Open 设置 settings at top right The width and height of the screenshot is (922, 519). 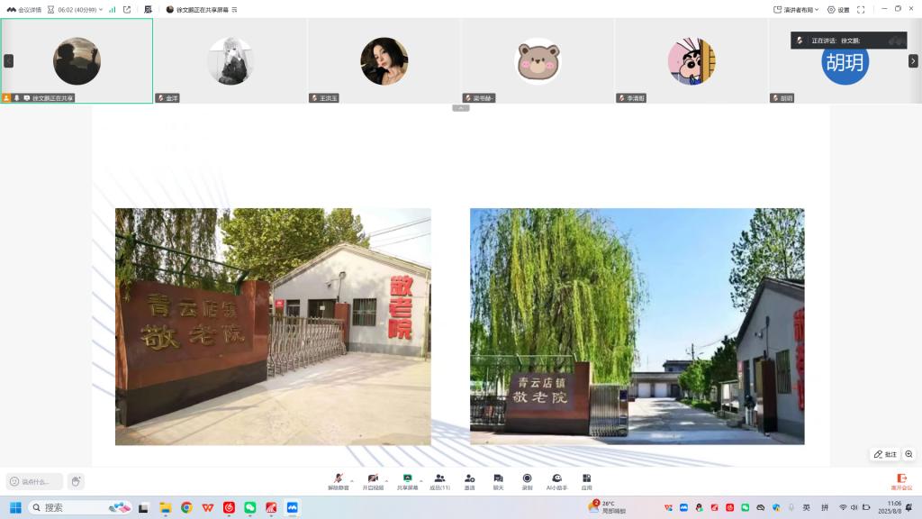point(838,10)
